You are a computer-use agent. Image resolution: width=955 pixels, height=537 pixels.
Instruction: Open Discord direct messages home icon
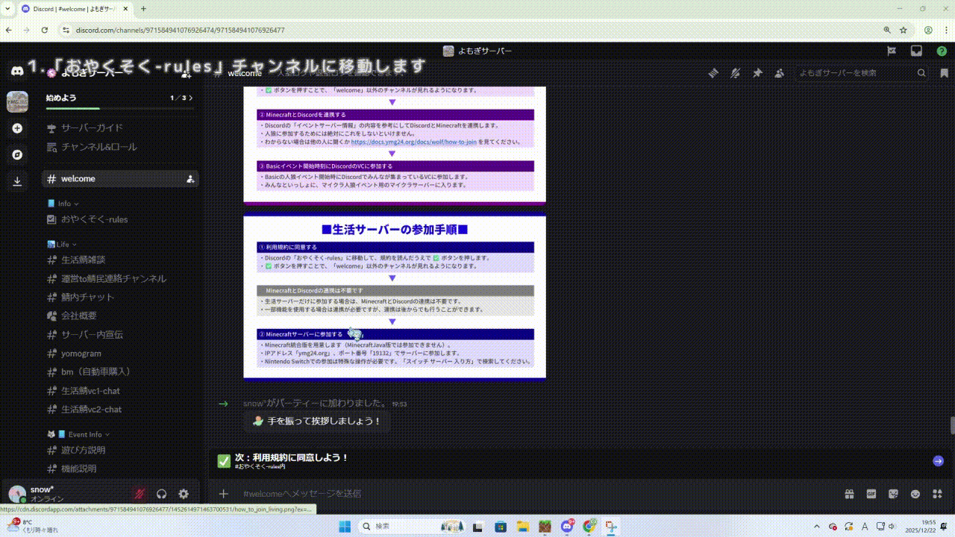coord(16,72)
